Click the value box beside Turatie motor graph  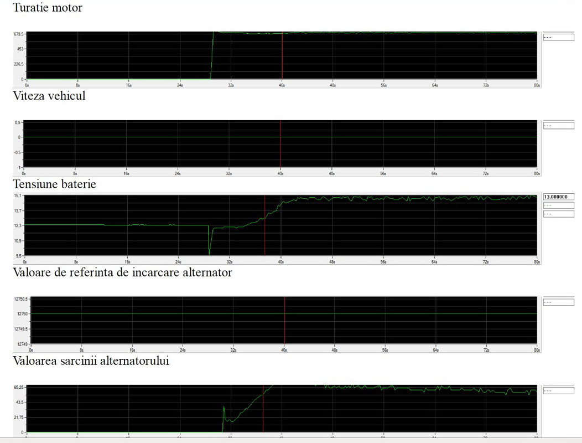pos(559,37)
